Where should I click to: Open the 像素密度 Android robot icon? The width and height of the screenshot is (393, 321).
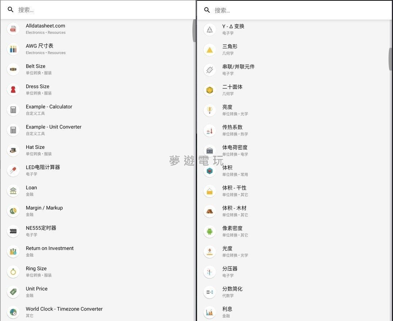tap(210, 231)
